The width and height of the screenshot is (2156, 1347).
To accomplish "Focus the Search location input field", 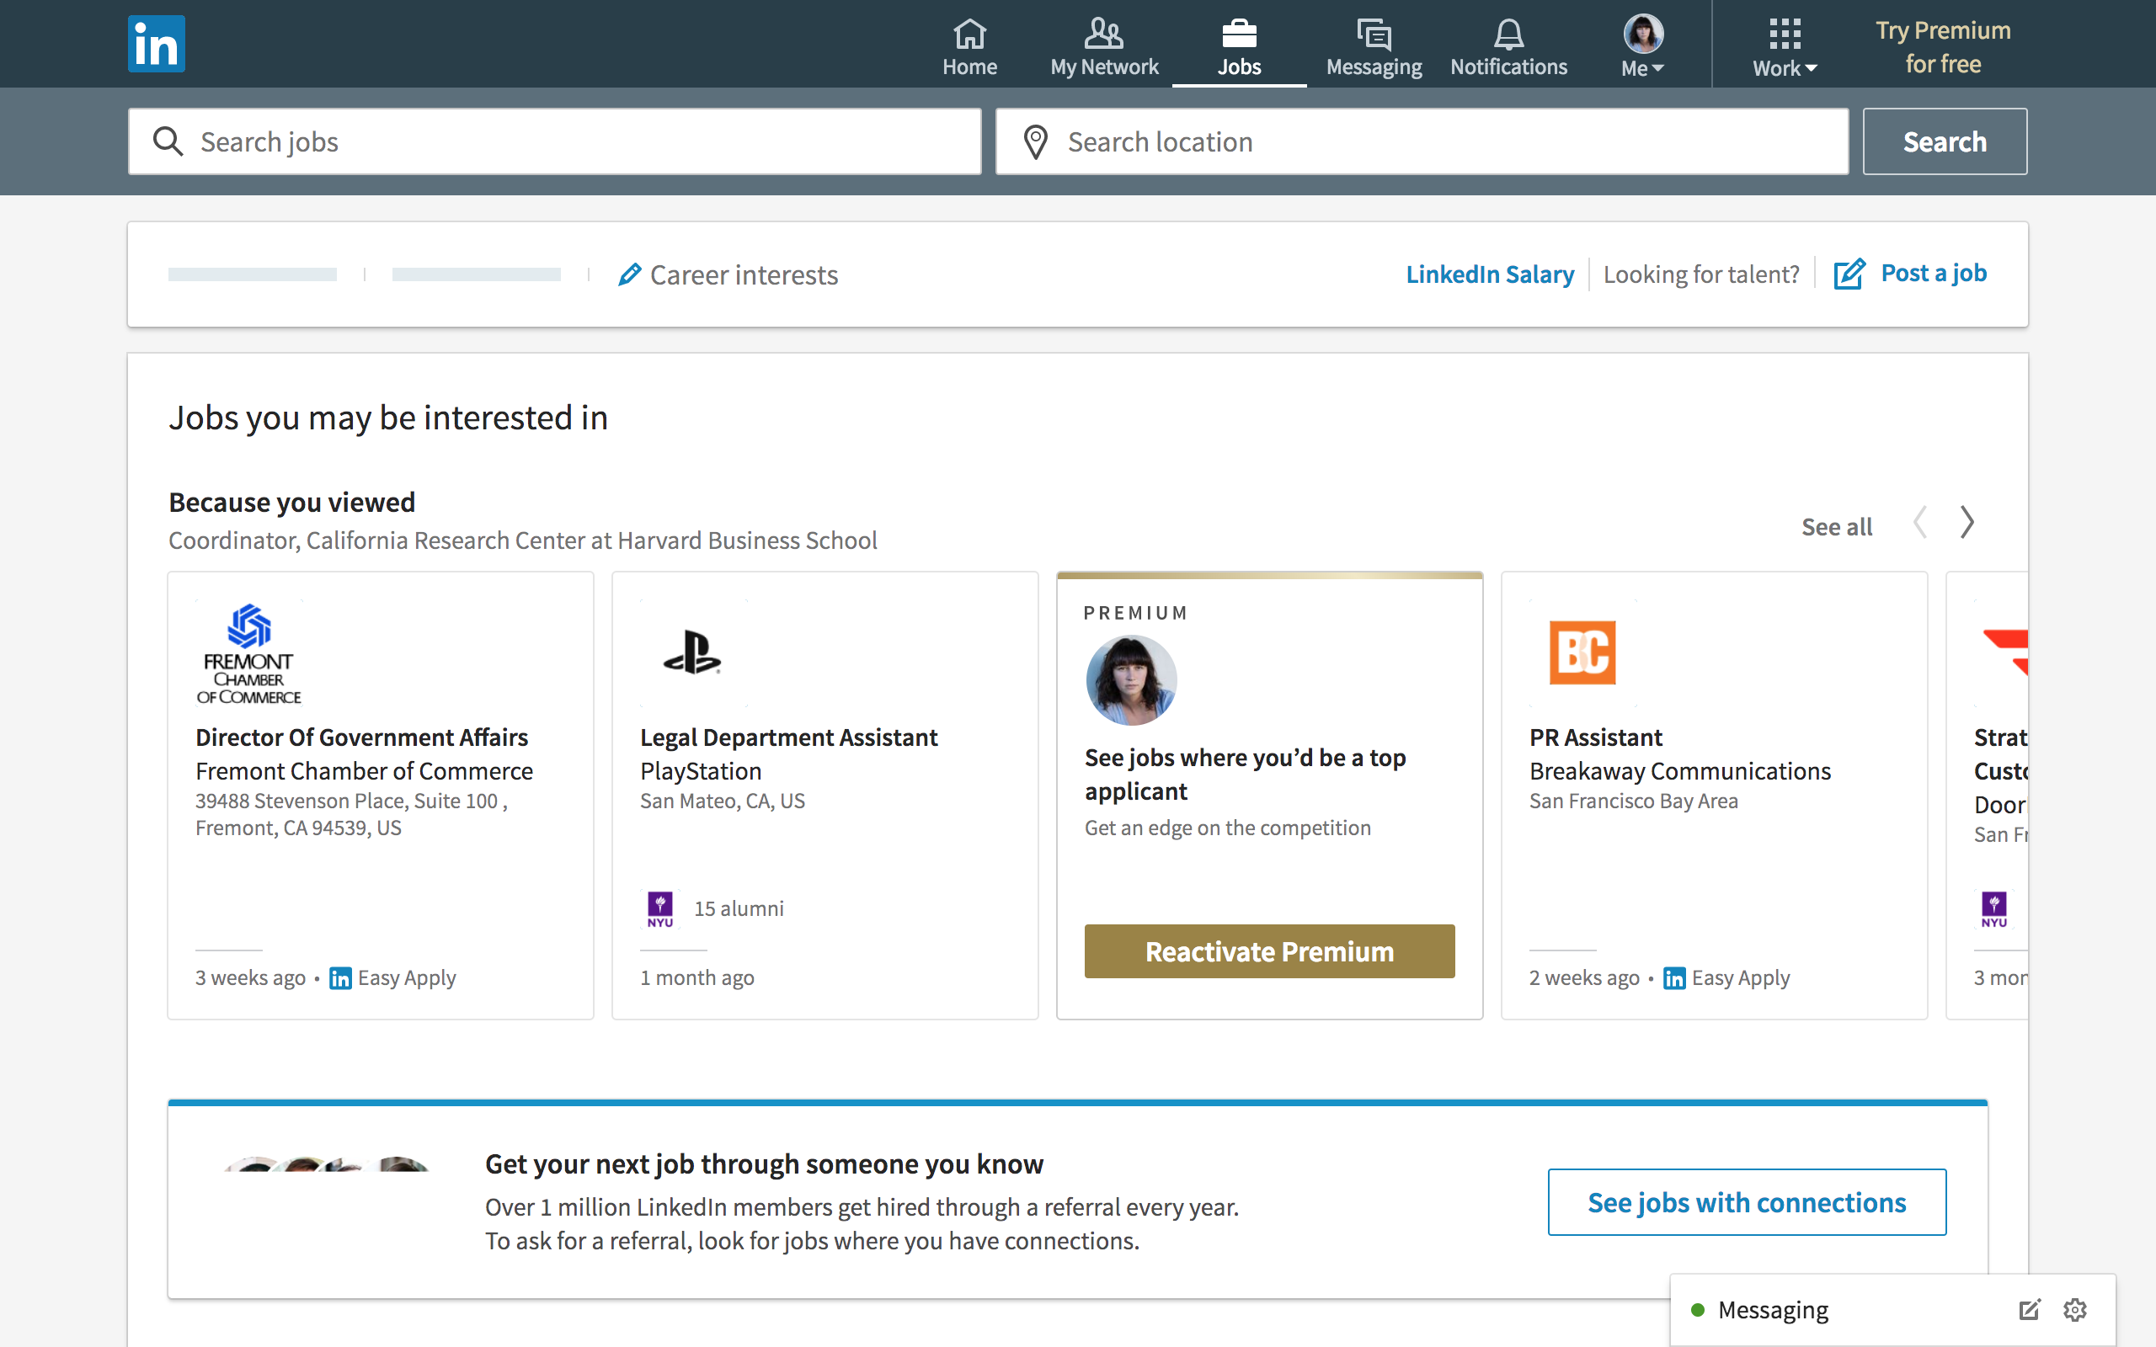I will click(x=1422, y=141).
